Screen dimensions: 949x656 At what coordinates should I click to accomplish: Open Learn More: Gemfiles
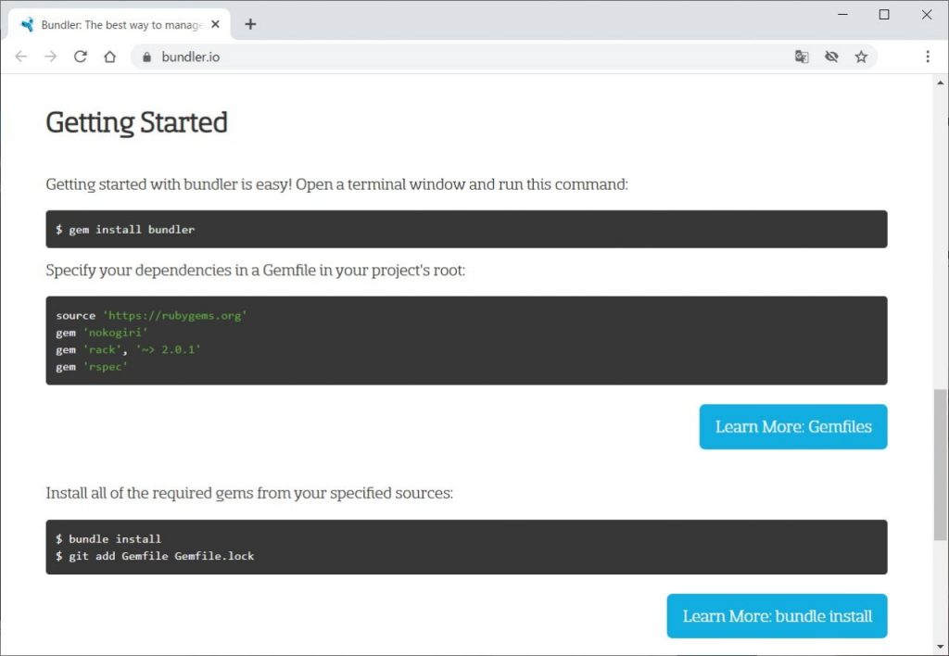point(792,426)
